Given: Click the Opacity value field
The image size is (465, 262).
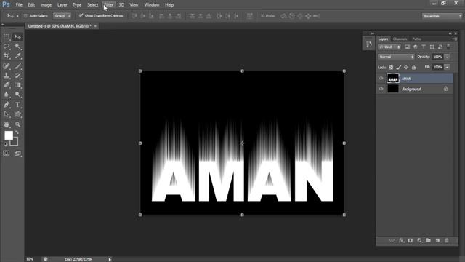Looking at the screenshot, I should click(437, 57).
